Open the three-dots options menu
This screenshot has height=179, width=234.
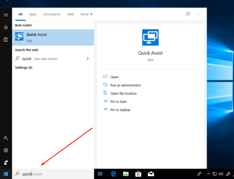198,14
